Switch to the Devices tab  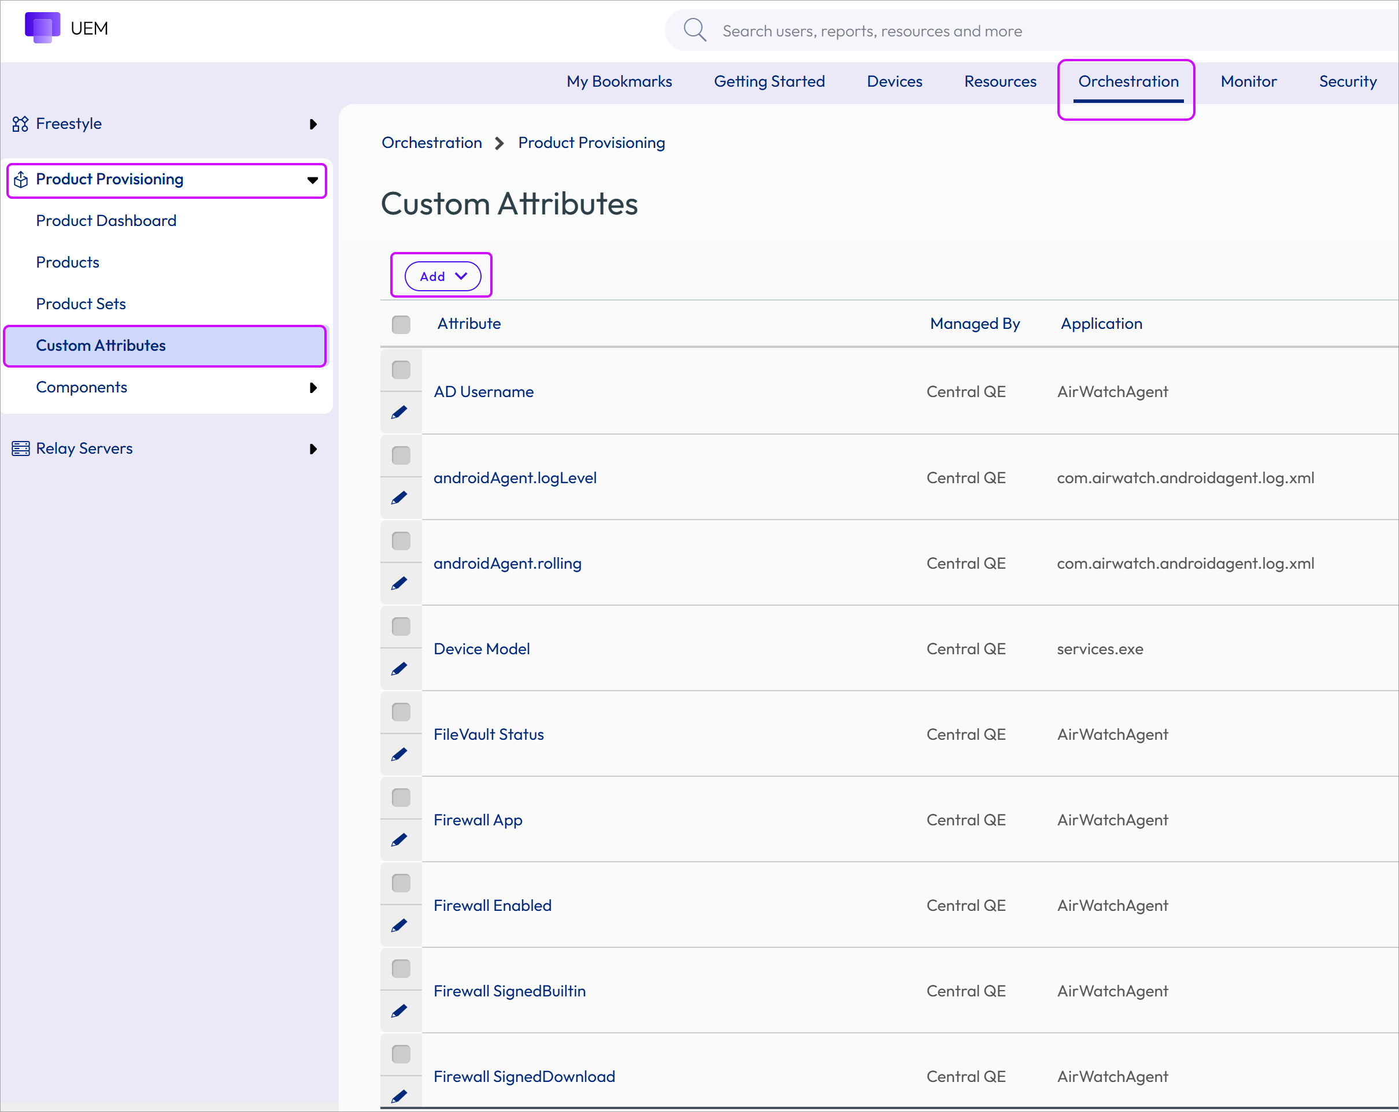point(894,81)
